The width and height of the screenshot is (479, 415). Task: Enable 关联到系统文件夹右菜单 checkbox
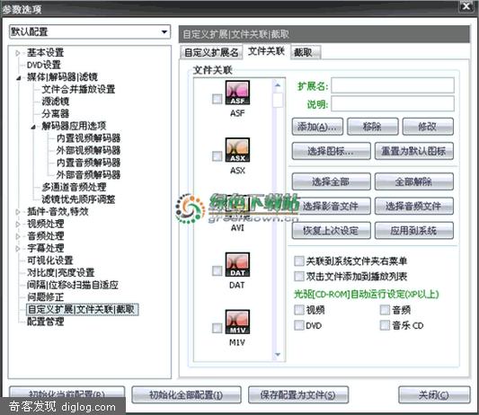298,261
